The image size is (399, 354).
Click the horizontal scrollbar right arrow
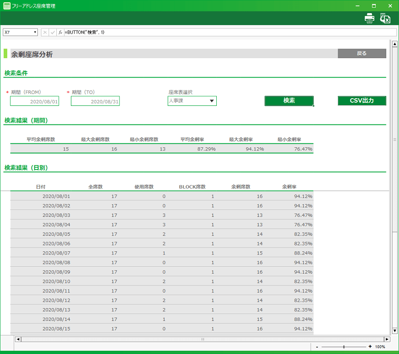387,339
